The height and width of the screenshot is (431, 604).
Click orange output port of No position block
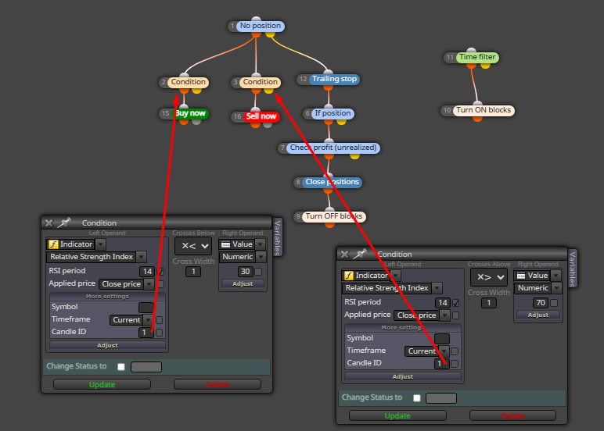(x=256, y=35)
